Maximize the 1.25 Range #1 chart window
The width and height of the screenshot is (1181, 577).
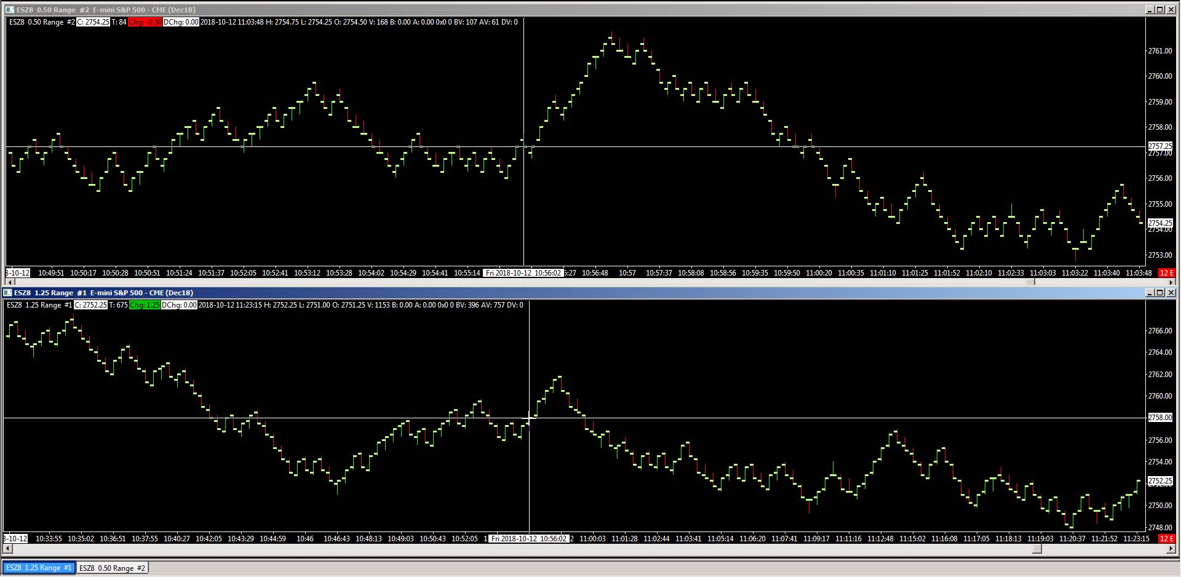coord(1159,293)
